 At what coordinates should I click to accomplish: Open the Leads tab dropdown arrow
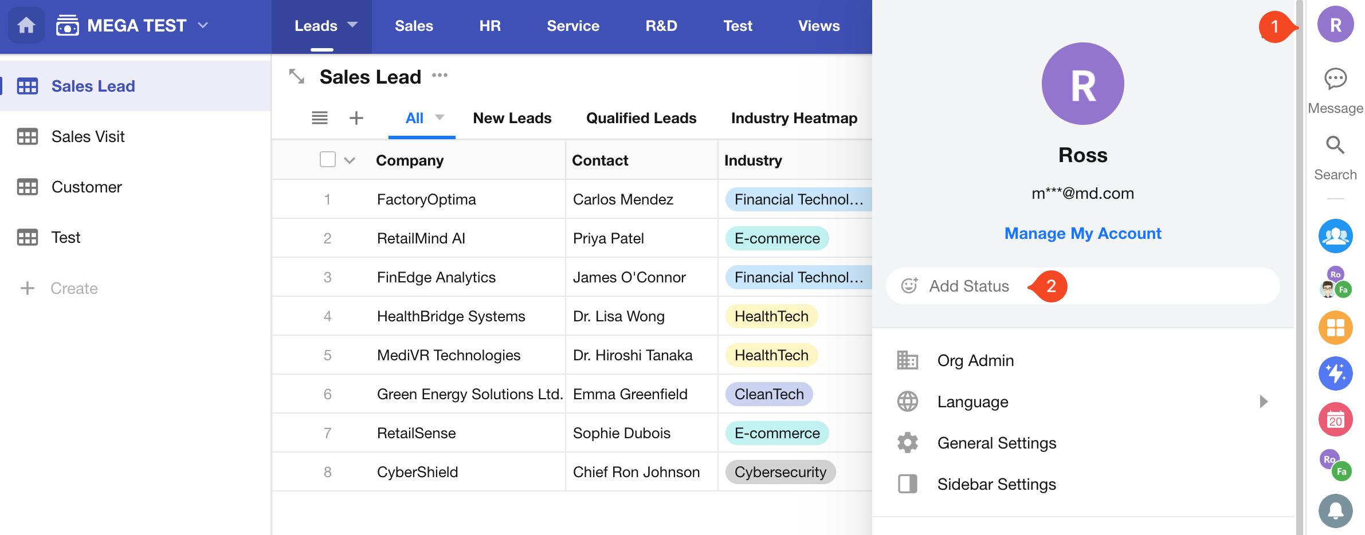352,25
